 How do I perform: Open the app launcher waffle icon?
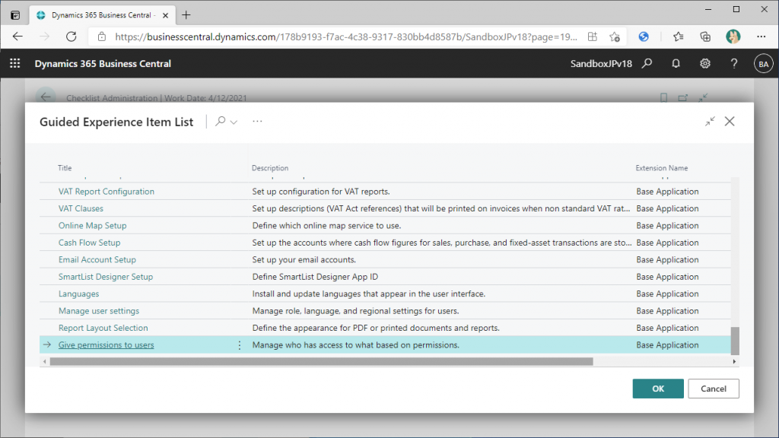[15, 64]
